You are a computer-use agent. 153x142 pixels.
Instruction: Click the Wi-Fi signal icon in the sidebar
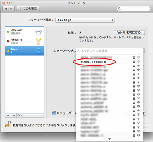point(39,51)
